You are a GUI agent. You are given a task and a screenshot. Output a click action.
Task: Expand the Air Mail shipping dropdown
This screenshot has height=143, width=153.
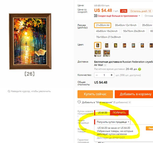(105, 65)
